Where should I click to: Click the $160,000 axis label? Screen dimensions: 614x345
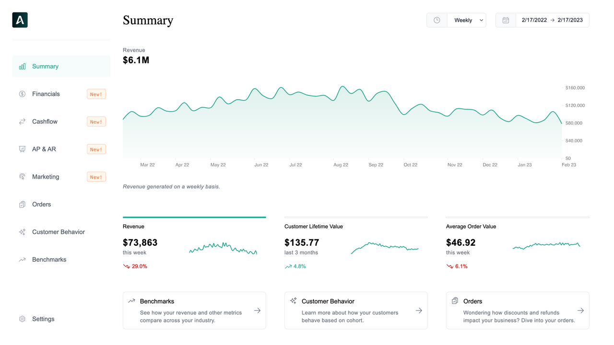(575, 88)
